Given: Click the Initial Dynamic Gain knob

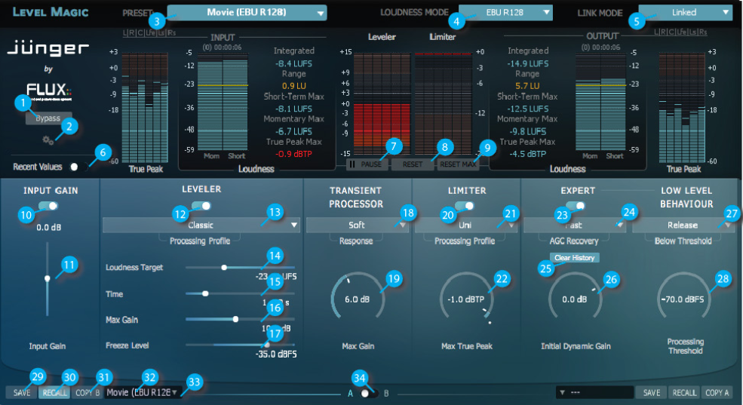Looking at the screenshot, I should pos(575,299).
